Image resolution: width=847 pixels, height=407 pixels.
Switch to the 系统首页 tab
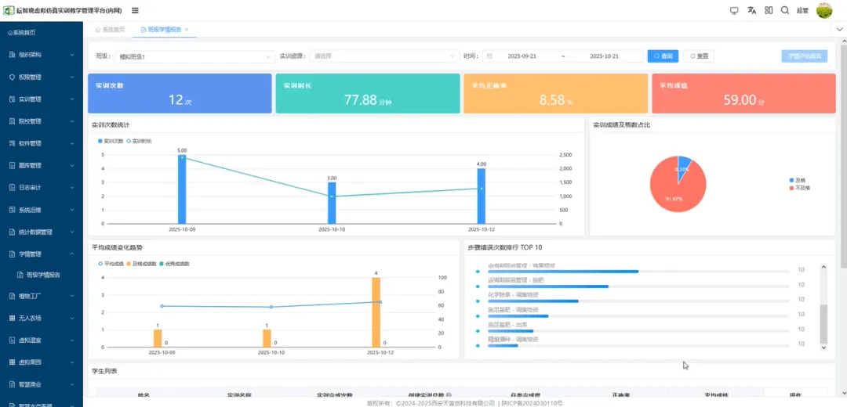tap(111, 31)
